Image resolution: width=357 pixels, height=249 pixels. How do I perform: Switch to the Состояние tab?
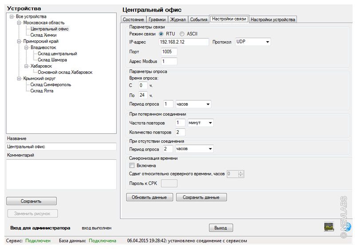pos(133,20)
